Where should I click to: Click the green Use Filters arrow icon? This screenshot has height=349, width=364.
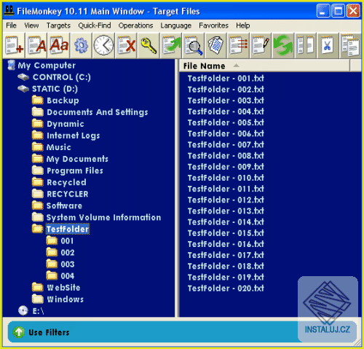(x=19, y=332)
